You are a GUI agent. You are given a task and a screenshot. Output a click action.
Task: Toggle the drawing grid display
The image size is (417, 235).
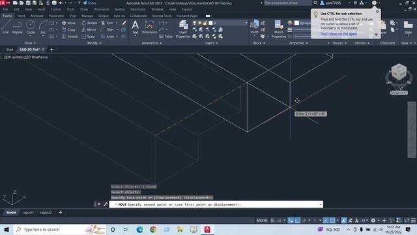[x=272, y=221]
